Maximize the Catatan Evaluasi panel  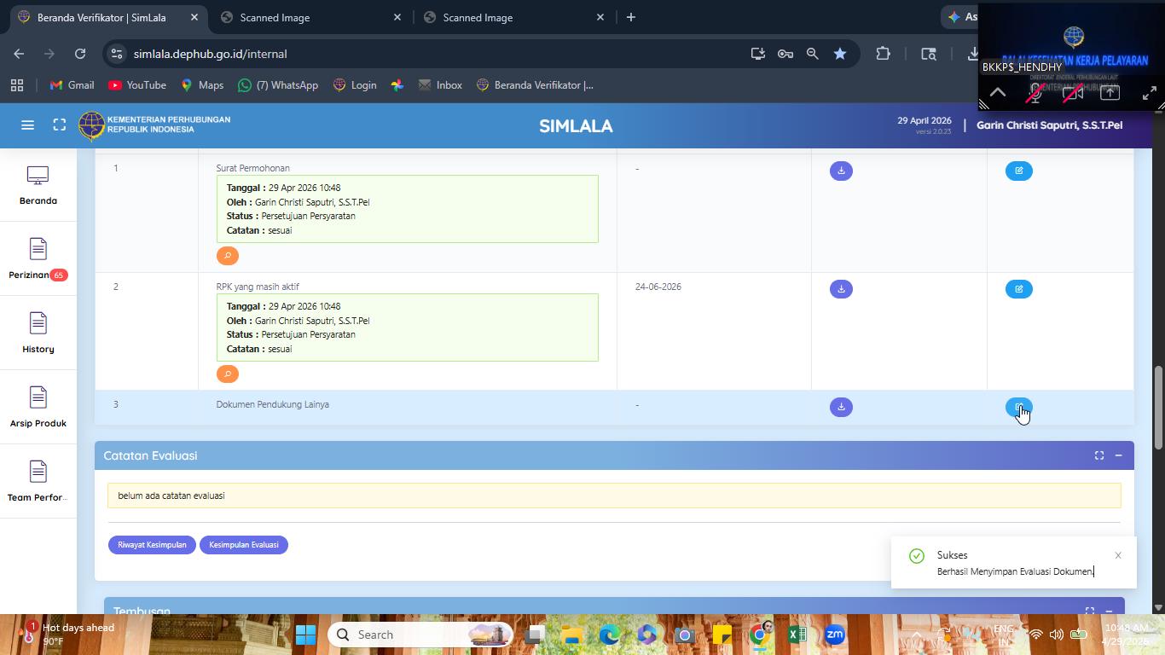click(1099, 455)
